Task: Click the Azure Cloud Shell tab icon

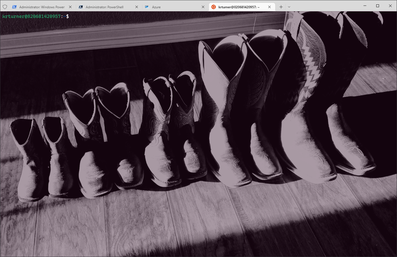Action: pos(147,7)
